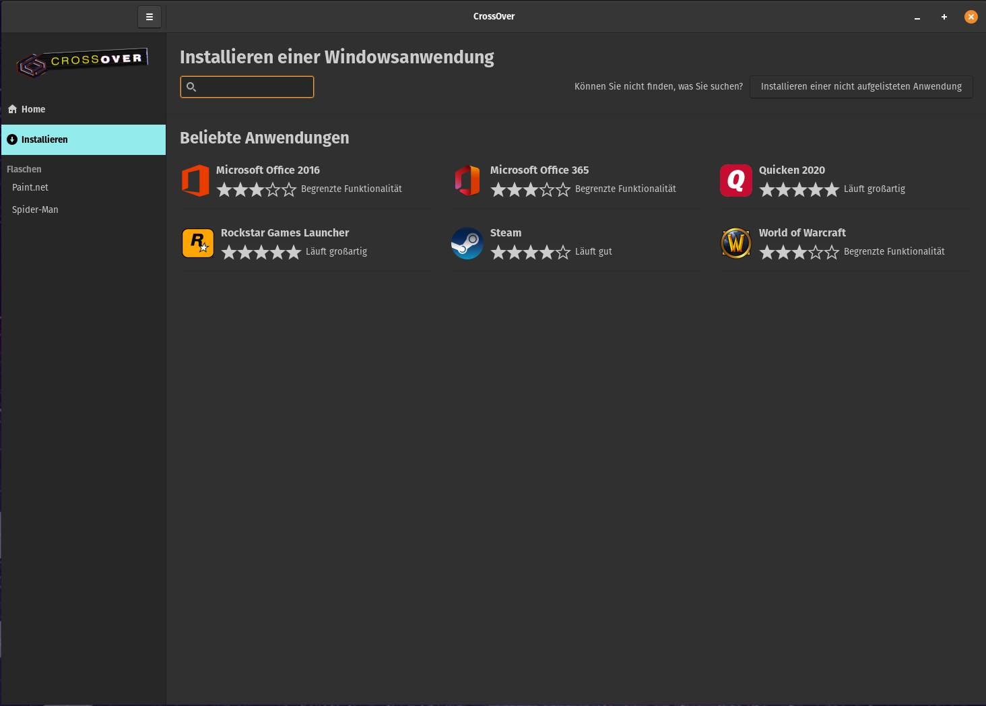Image resolution: width=986 pixels, height=706 pixels.
Task: Select the Quicken 2020 title
Action: coord(792,170)
